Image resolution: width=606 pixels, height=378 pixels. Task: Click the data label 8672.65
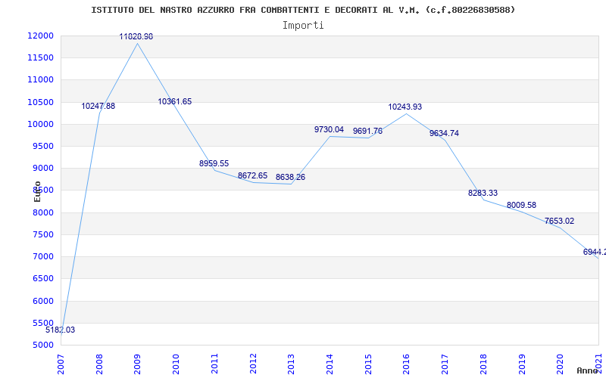[x=252, y=175]
